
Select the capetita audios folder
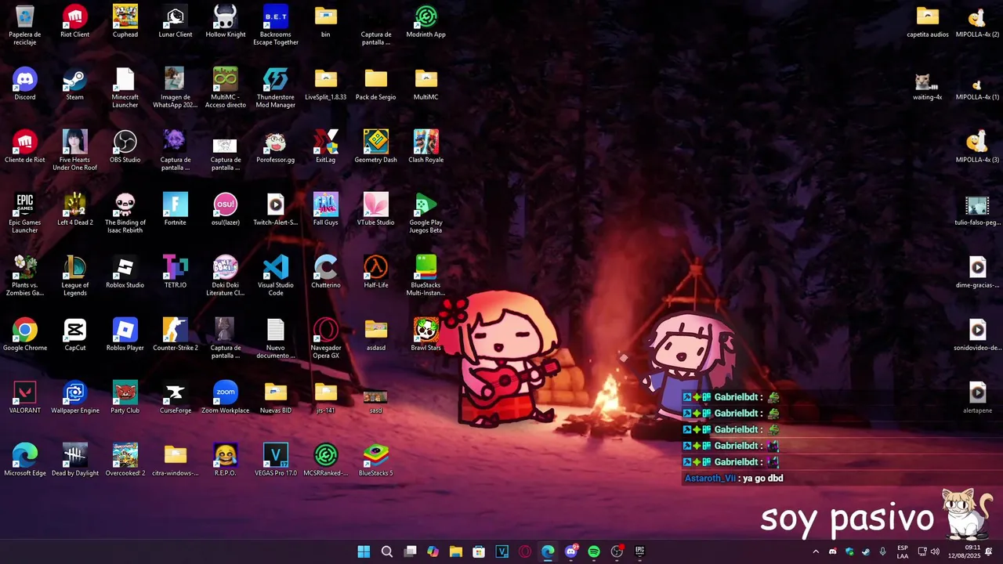tap(928, 21)
